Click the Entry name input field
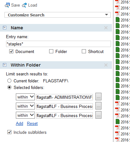 (58, 44)
